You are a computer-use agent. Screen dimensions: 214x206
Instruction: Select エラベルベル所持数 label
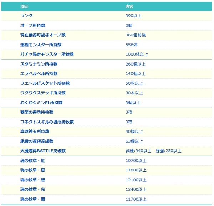[x=39, y=73]
